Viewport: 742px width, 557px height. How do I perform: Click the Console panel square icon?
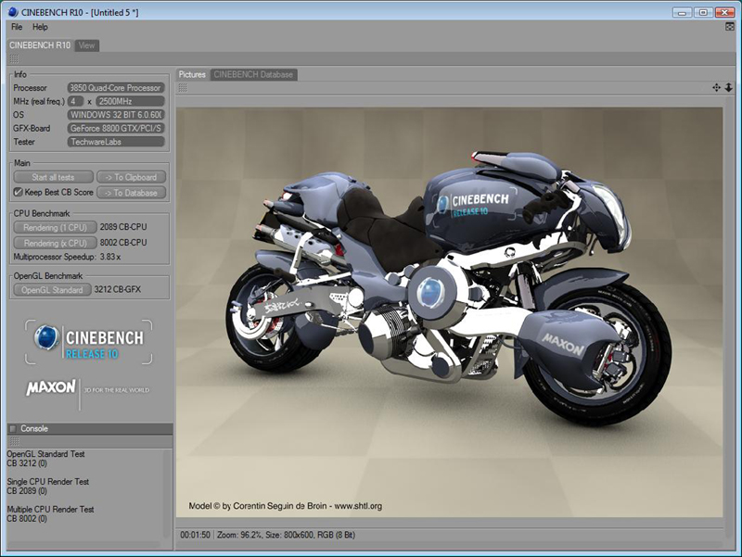13,429
